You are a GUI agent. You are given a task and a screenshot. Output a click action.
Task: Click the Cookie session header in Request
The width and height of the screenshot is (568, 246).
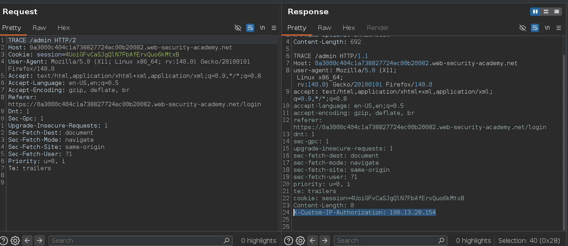pos(93,54)
